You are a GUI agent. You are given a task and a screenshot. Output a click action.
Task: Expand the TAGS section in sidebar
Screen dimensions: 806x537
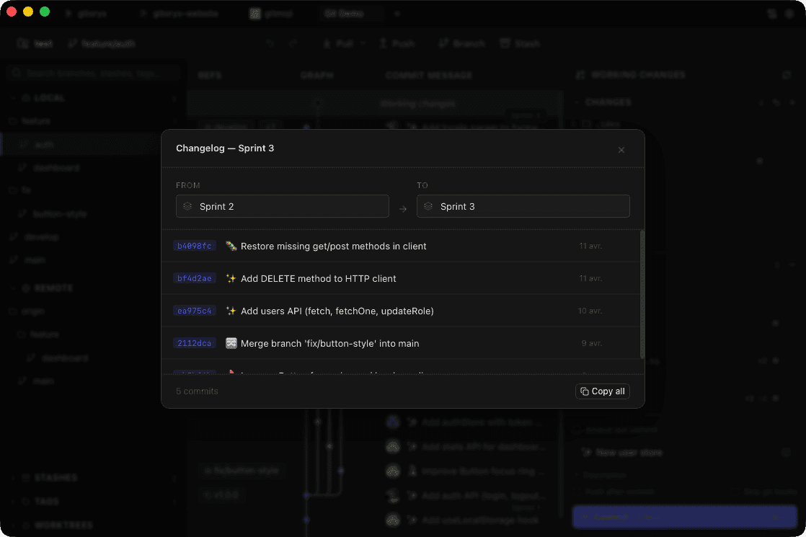pyautogui.click(x=13, y=501)
